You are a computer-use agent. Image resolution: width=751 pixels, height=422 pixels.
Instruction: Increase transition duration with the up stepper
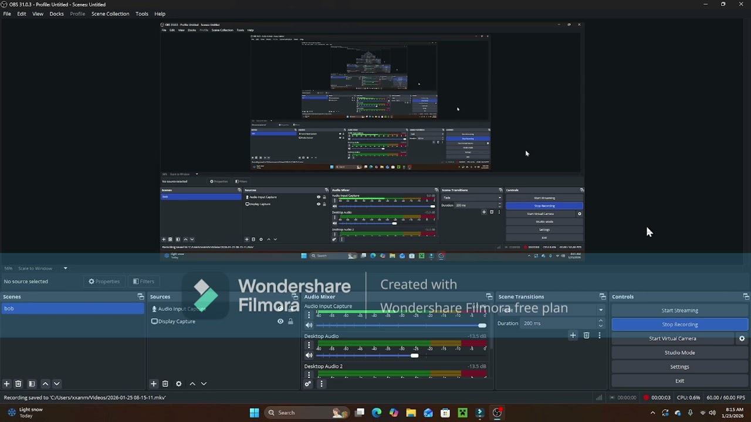pyautogui.click(x=600, y=321)
